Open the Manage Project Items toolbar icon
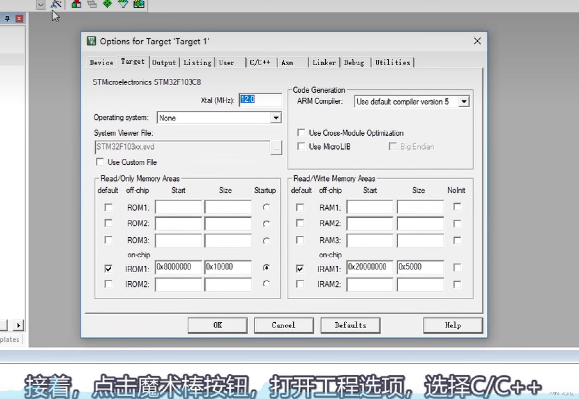 tap(76, 4)
